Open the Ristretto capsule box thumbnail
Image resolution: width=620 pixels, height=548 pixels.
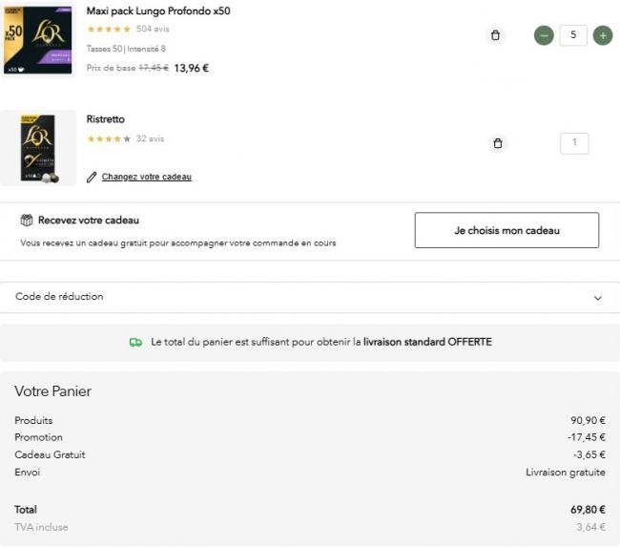pyautogui.click(x=38, y=148)
